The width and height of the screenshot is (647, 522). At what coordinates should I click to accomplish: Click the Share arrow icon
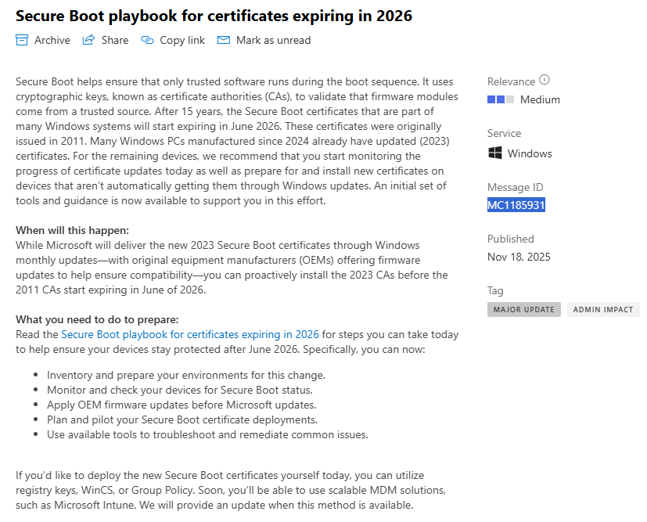click(88, 40)
